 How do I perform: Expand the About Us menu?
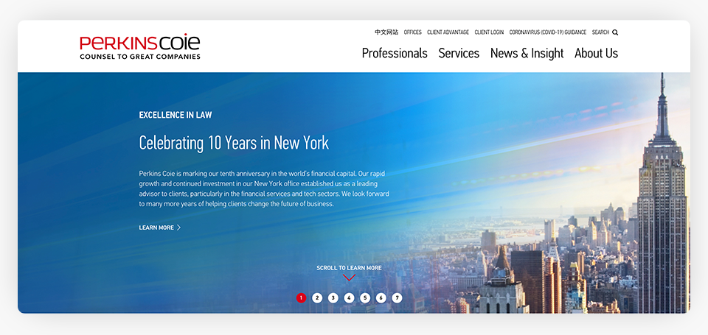tap(596, 53)
